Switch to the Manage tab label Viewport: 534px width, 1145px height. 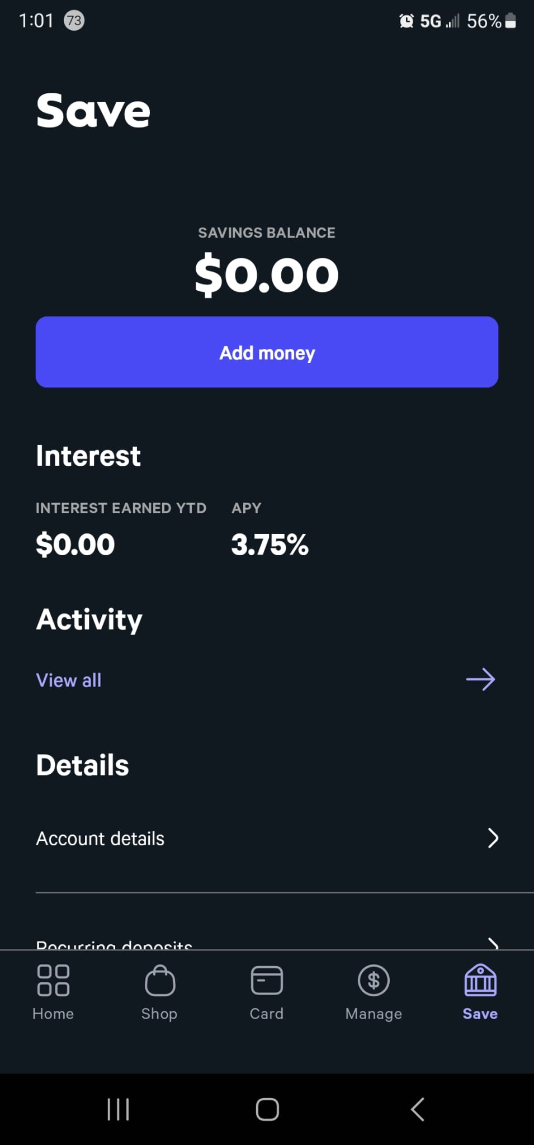click(x=374, y=1014)
